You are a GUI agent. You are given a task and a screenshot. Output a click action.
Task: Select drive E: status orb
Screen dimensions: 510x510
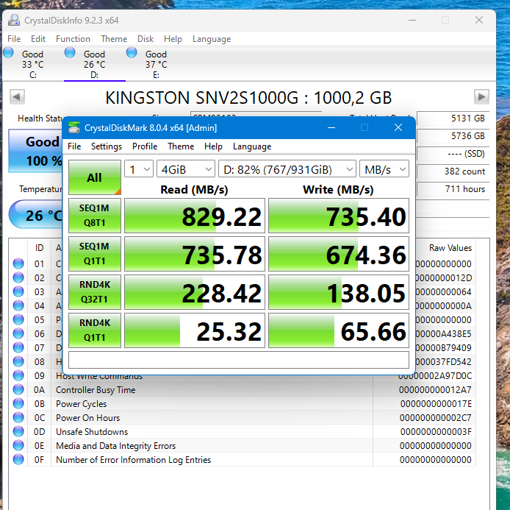click(132, 52)
